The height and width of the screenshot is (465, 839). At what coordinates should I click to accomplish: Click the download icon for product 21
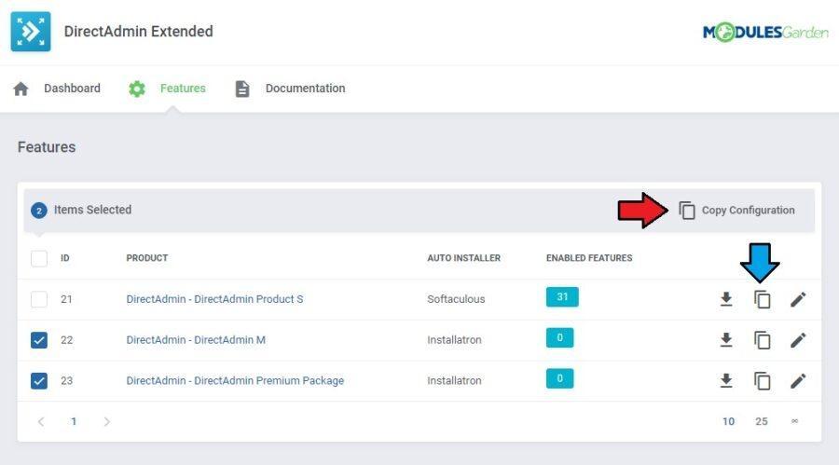726,299
